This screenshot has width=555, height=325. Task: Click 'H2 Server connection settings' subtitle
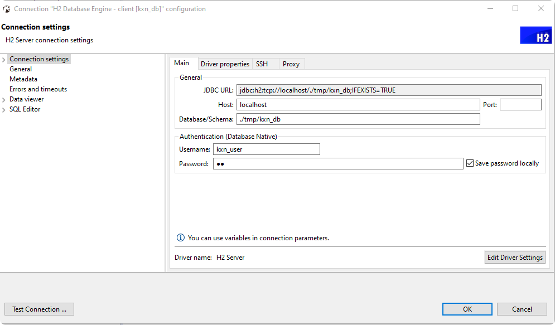(49, 40)
